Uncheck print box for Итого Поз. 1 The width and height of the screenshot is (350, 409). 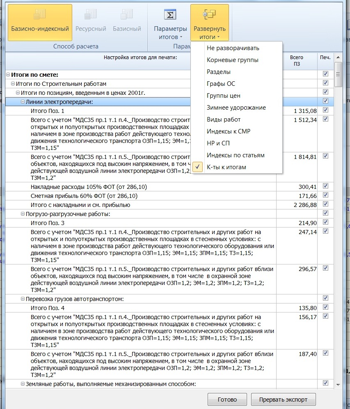coord(326,110)
